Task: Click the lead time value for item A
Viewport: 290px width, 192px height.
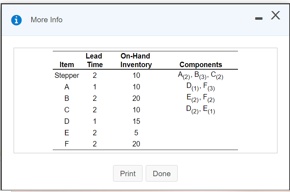Action: [x=94, y=87]
